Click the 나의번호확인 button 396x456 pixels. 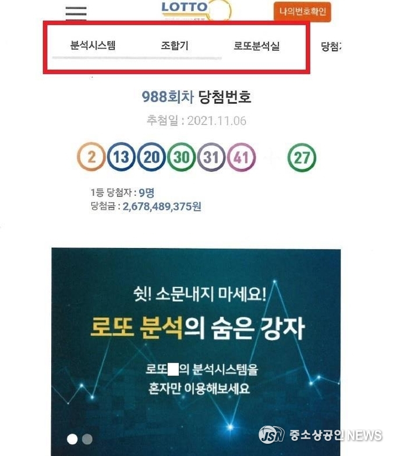click(302, 12)
